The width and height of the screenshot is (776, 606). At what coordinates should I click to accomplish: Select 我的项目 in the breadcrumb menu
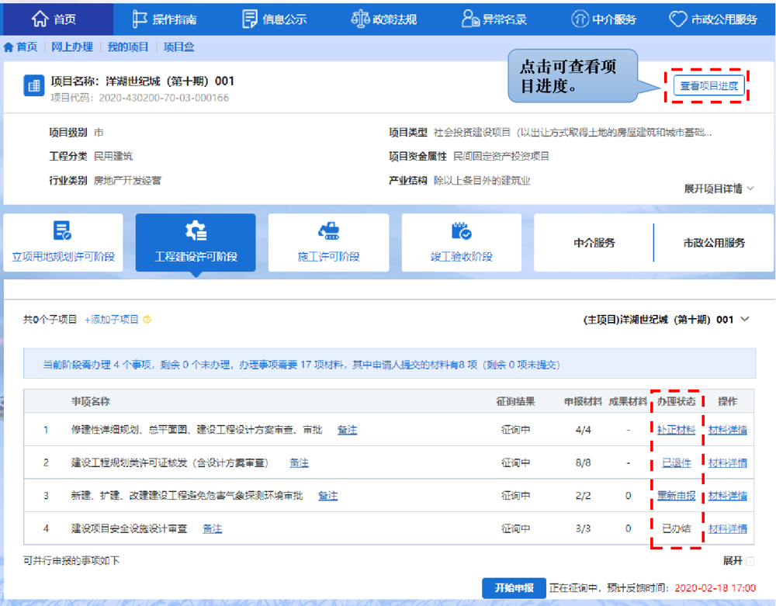click(x=130, y=47)
